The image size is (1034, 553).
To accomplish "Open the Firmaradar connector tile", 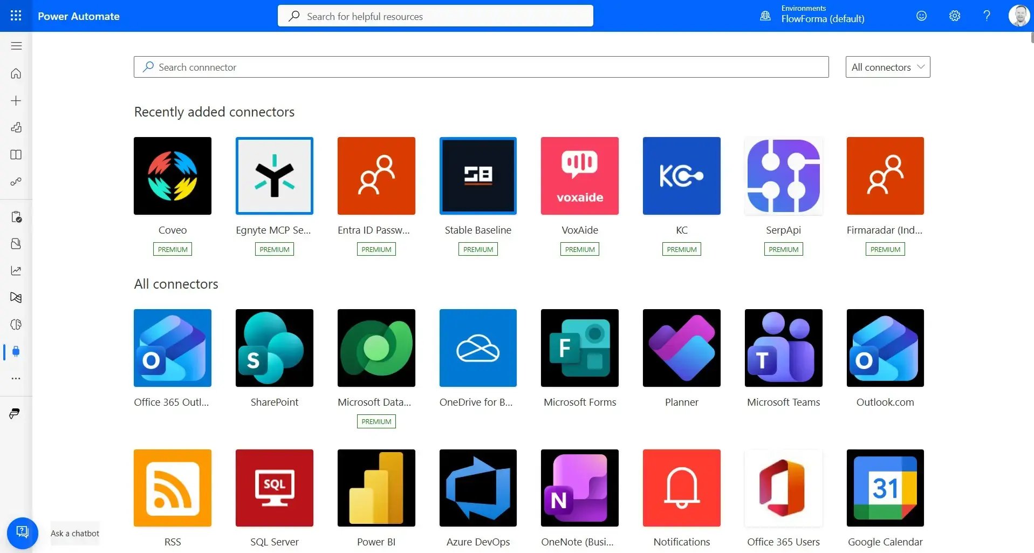I will click(885, 176).
